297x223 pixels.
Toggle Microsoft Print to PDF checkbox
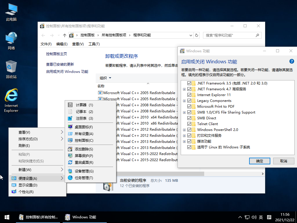189,106
